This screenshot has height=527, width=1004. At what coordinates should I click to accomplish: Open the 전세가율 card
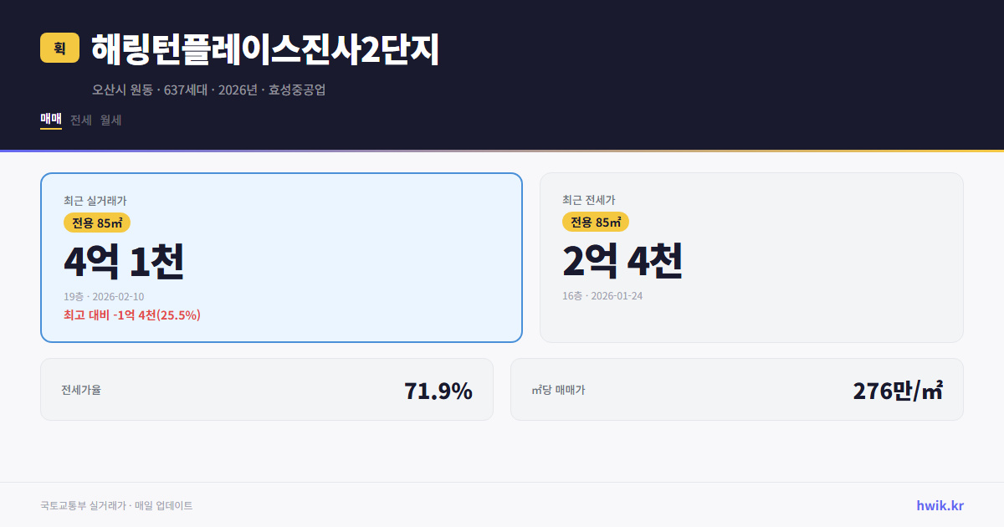pyautogui.click(x=267, y=389)
